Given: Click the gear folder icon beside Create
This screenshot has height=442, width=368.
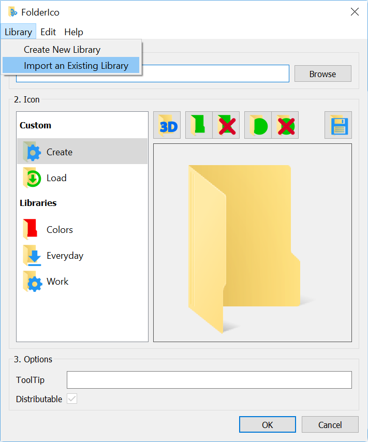Looking at the screenshot, I should pyautogui.click(x=32, y=152).
